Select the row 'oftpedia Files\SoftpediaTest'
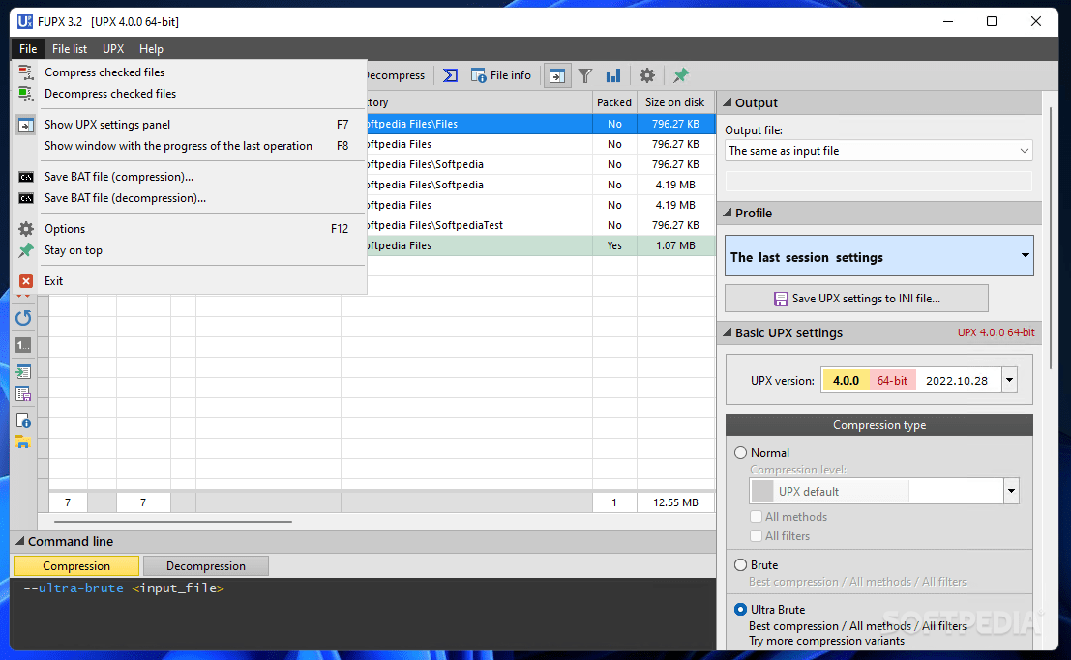Viewport: 1071px width, 660px height. [540, 225]
